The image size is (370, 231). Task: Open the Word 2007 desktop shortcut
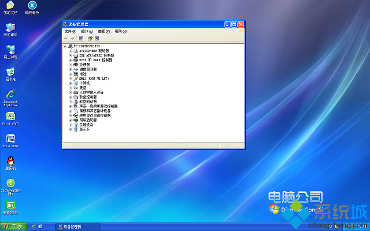(x=10, y=141)
